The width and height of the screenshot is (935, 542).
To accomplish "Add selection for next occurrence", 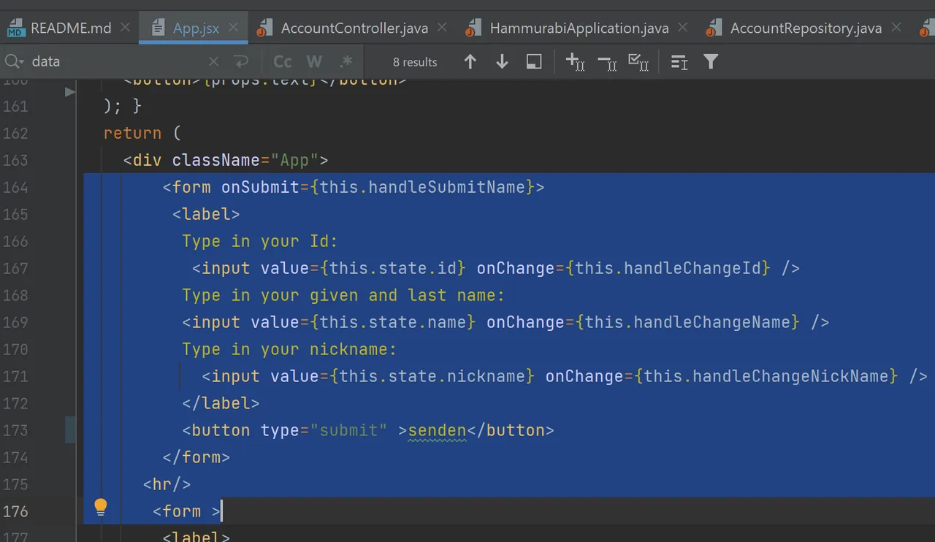I will (x=576, y=62).
